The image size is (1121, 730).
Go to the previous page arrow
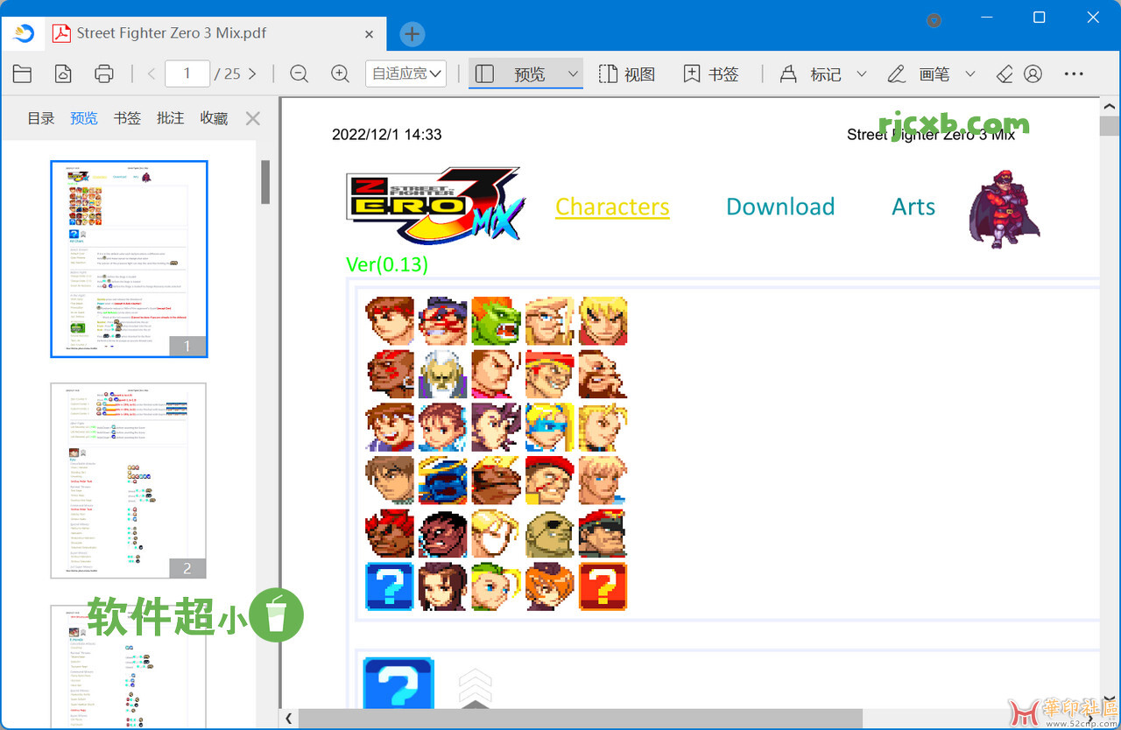(x=151, y=74)
